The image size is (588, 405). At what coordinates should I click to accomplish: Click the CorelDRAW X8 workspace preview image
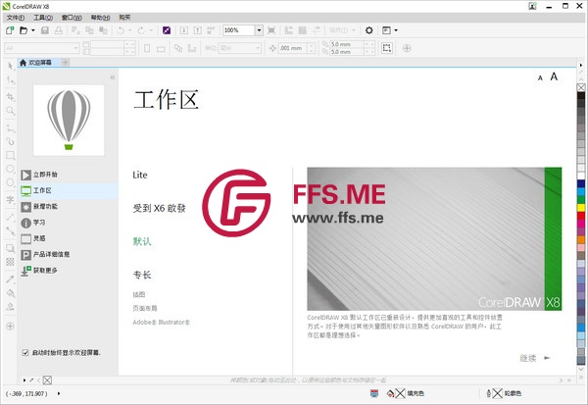coord(434,238)
